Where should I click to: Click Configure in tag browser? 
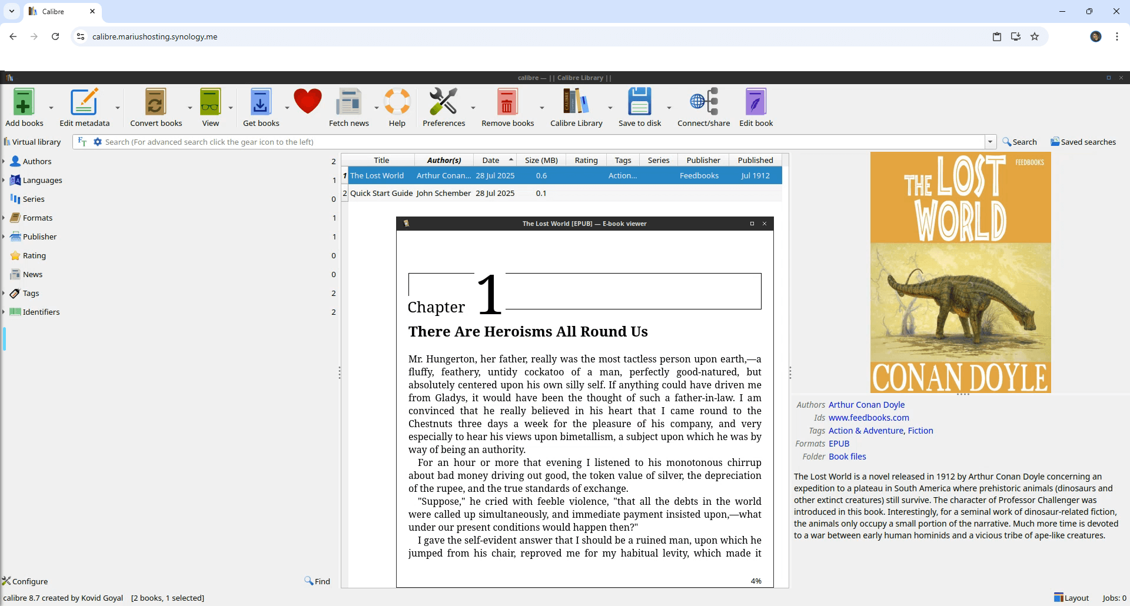click(x=25, y=581)
